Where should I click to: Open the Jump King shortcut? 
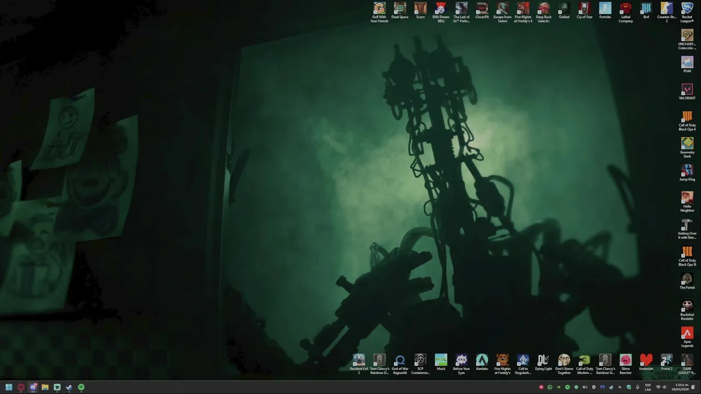pos(687,173)
